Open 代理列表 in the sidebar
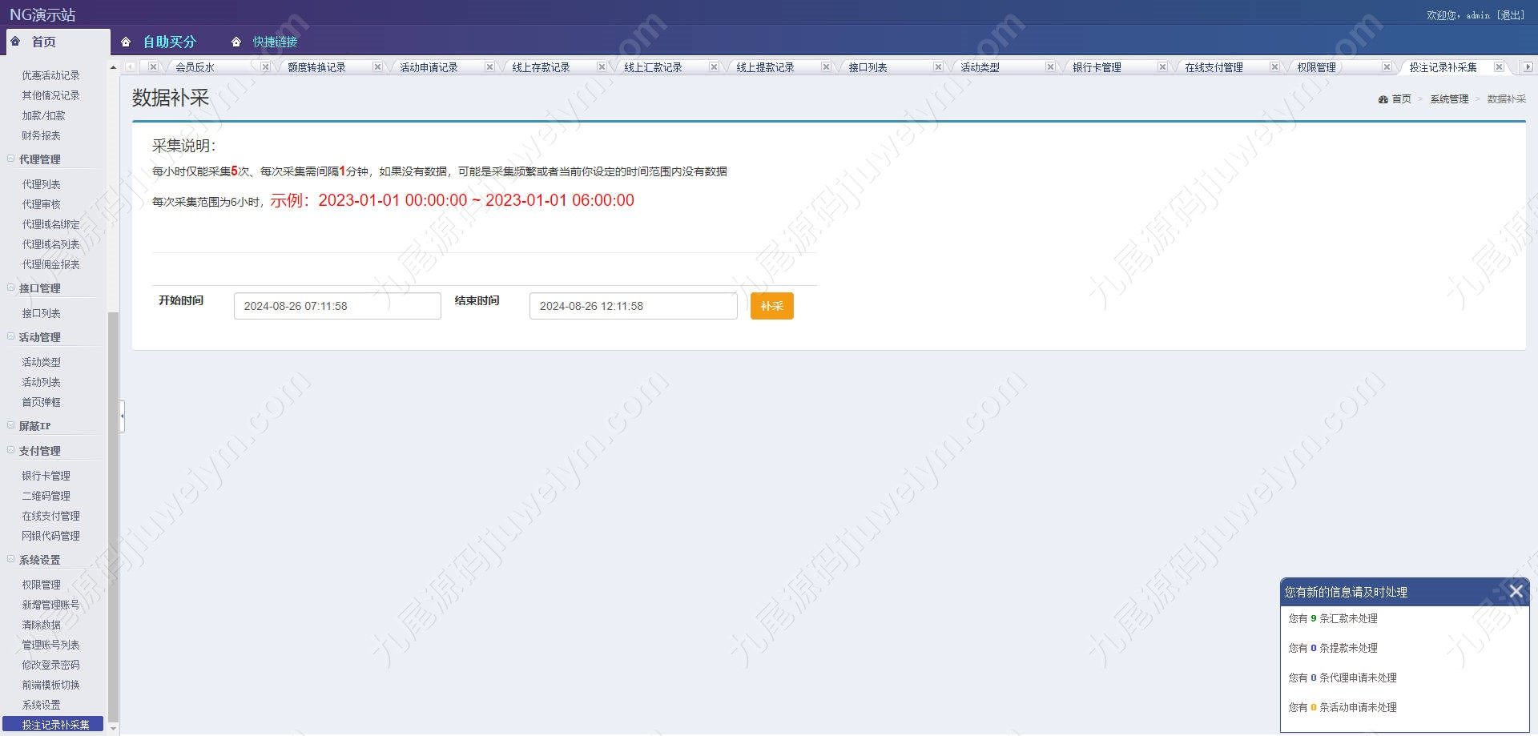Image resolution: width=1538 pixels, height=736 pixels. click(x=41, y=184)
